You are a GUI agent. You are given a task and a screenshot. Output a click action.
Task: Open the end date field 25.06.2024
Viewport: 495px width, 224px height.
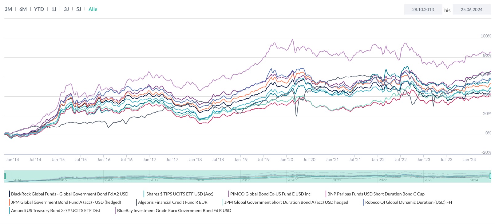coord(472,9)
